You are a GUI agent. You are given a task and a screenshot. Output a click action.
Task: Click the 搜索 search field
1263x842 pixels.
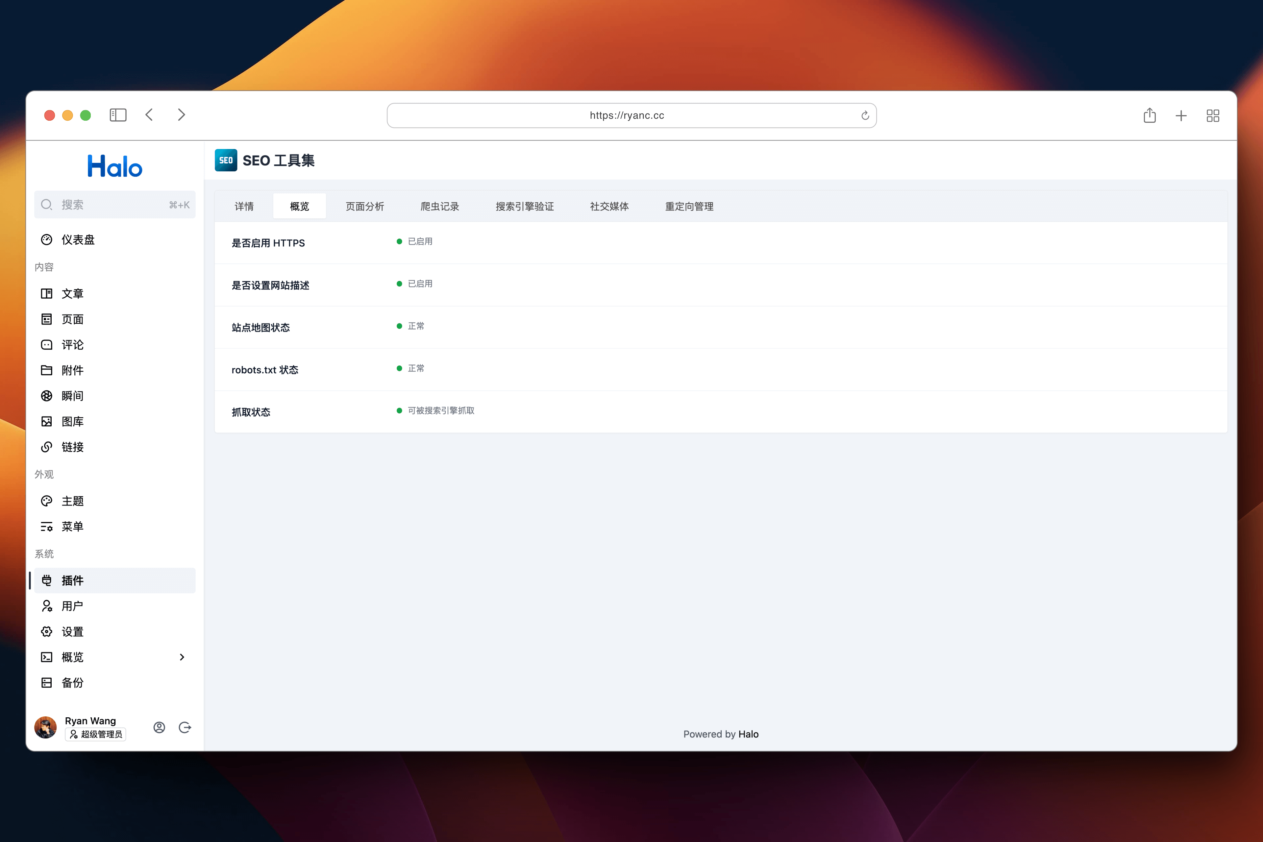(x=115, y=205)
